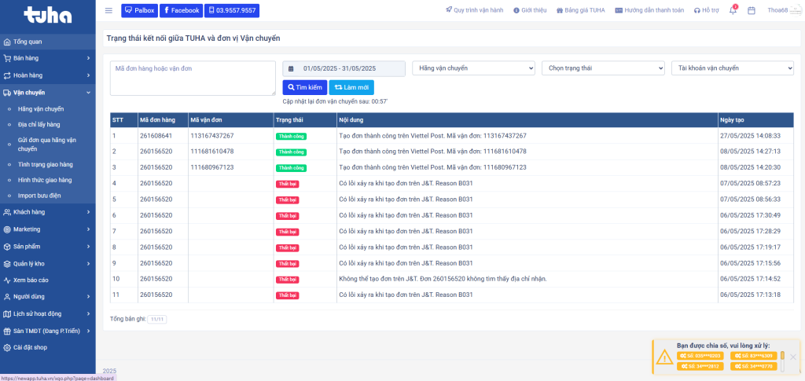Select Tình trạng giao hàng in sidebar
The width and height of the screenshot is (805, 381).
tap(45, 164)
